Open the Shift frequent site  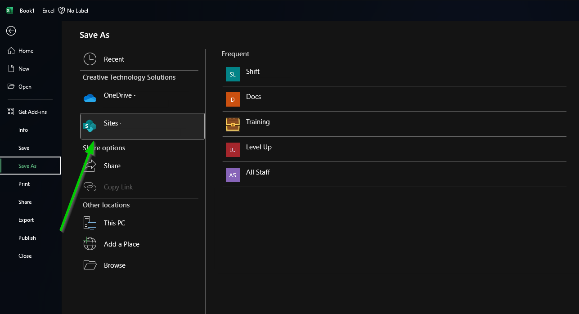coord(394,74)
